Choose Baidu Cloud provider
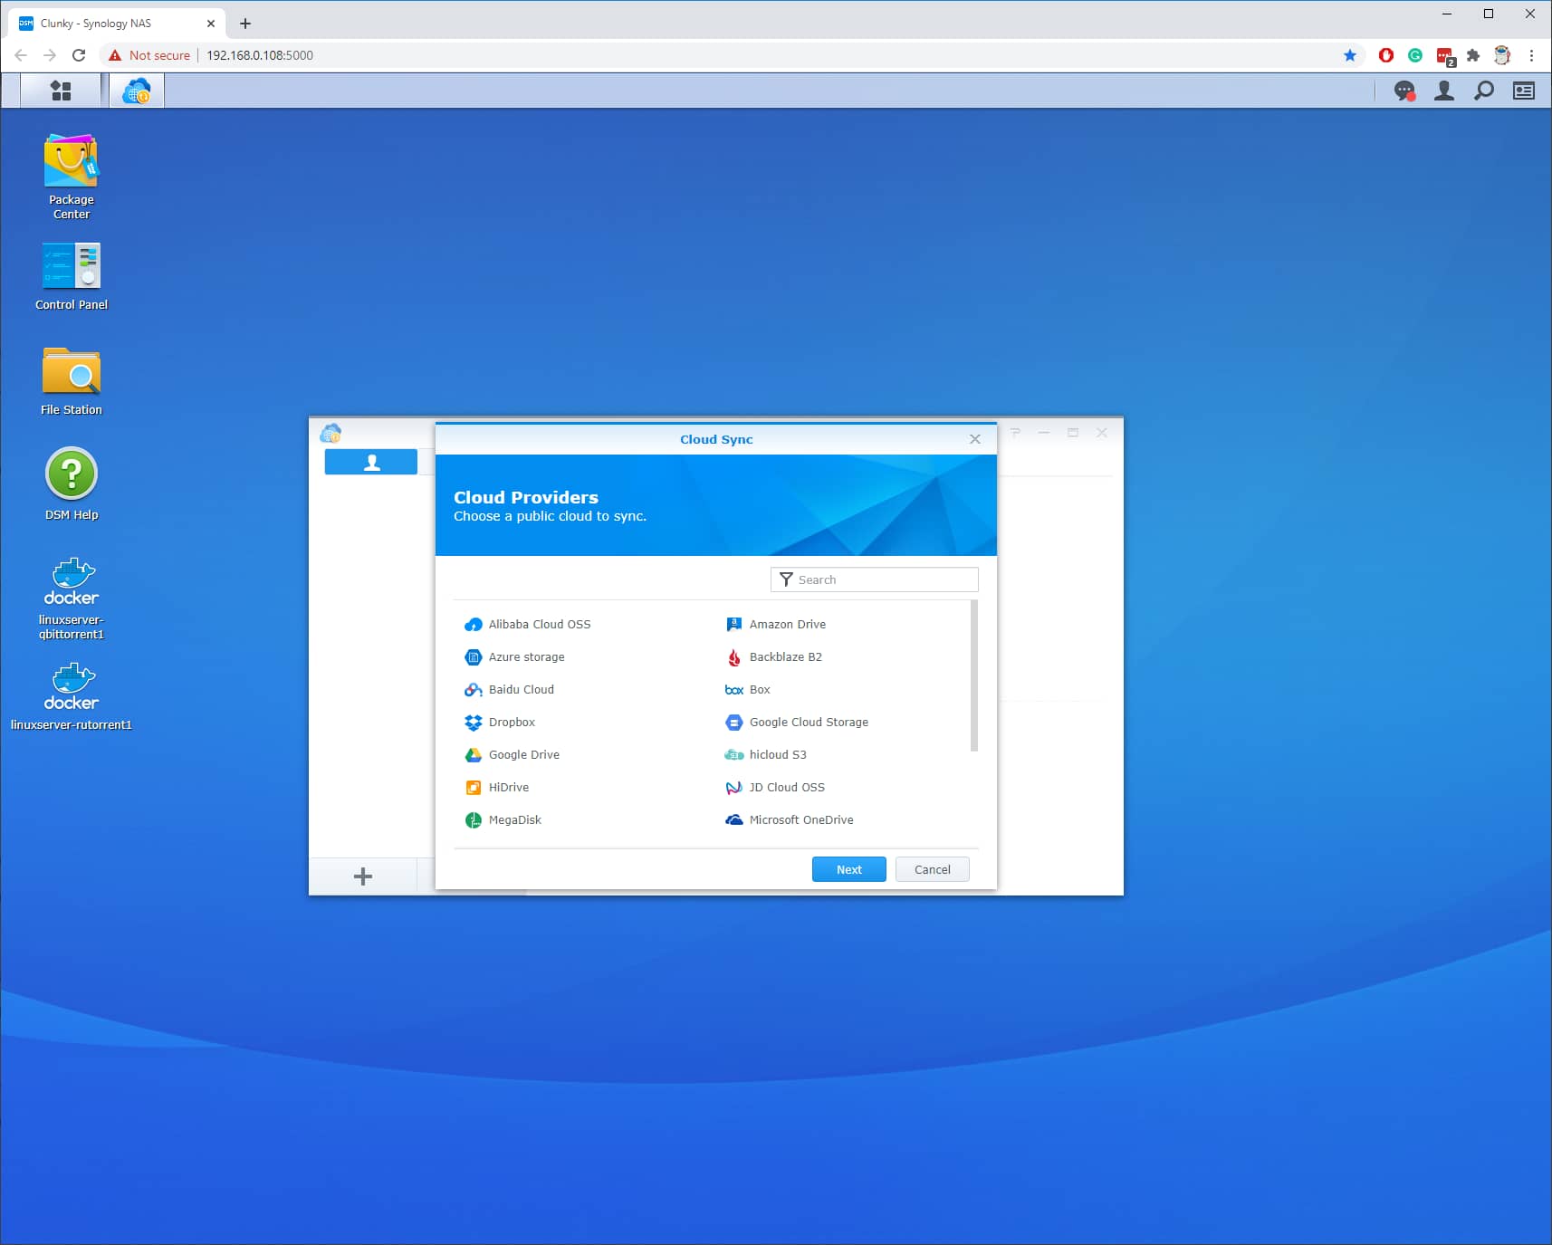Image resolution: width=1552 pixels, height=1245 pixels. point(509,689)
